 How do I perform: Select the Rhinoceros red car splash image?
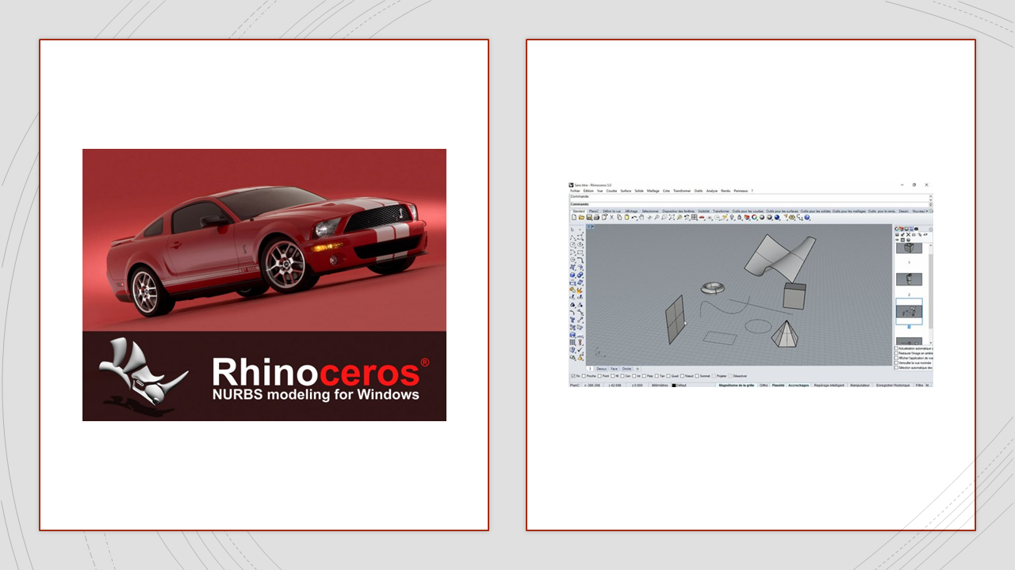[264, 285]
